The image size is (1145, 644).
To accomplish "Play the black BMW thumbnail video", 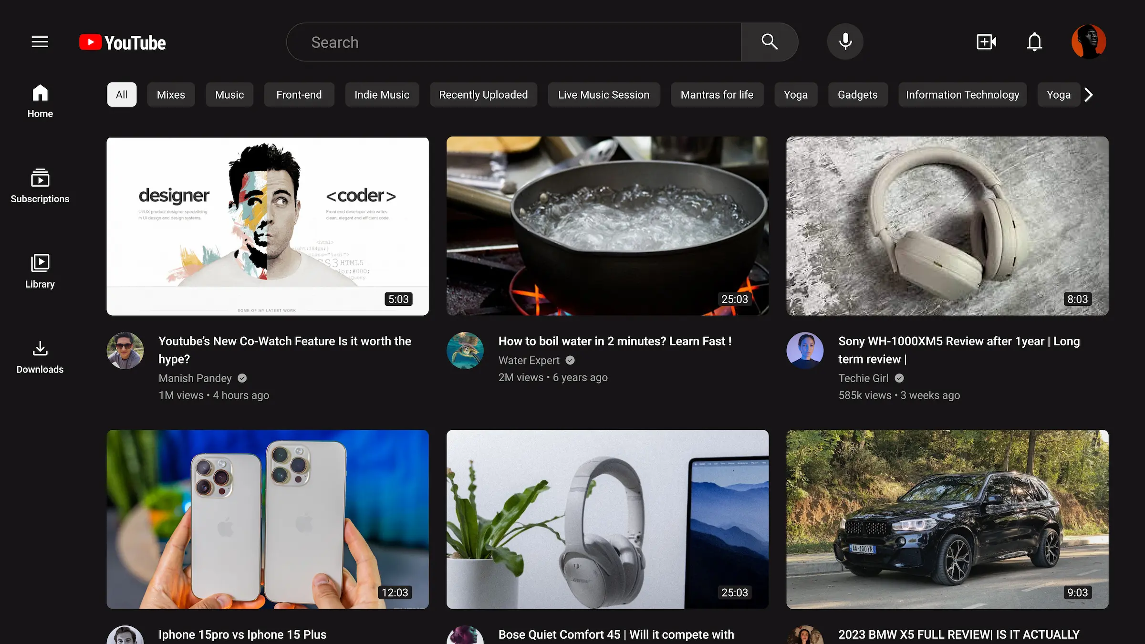I will pos(947,519).
